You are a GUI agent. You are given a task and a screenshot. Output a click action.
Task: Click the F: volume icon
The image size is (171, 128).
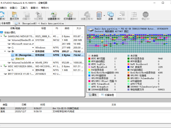pyautogui.click(x=9, y=70)
